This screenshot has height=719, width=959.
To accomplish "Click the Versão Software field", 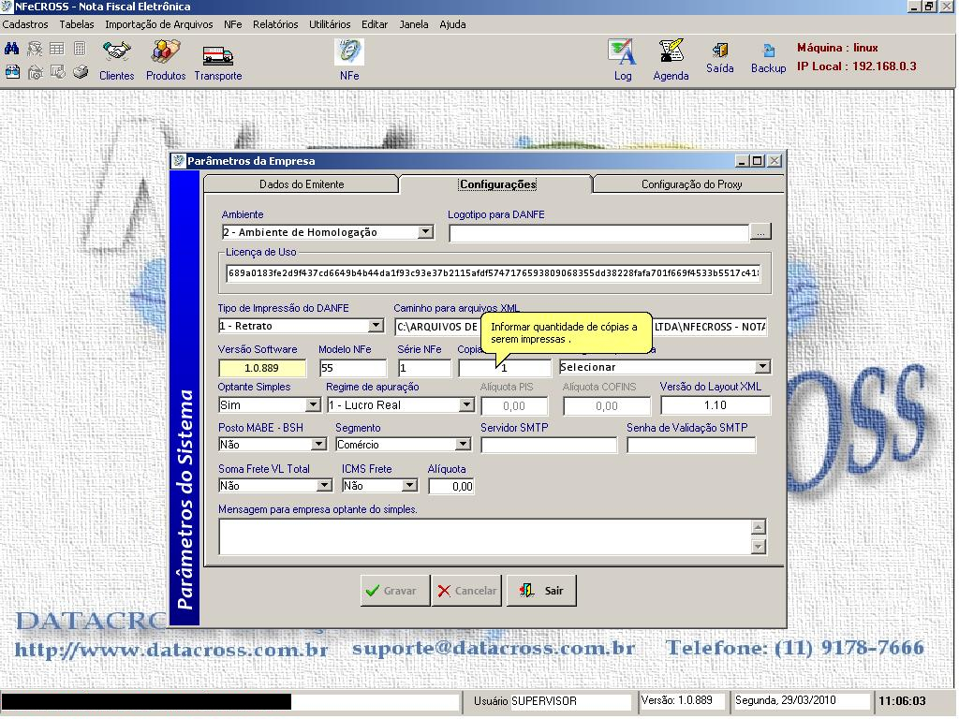I will click(x=262, y=368).
